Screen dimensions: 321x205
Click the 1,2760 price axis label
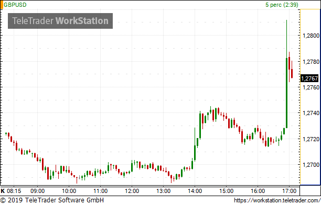[x=311, y=87]
